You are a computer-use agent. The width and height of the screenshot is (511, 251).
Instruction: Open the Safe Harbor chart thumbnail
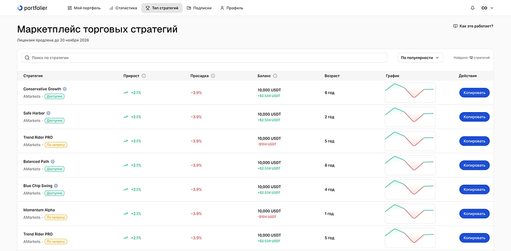[x=410, y=117]
